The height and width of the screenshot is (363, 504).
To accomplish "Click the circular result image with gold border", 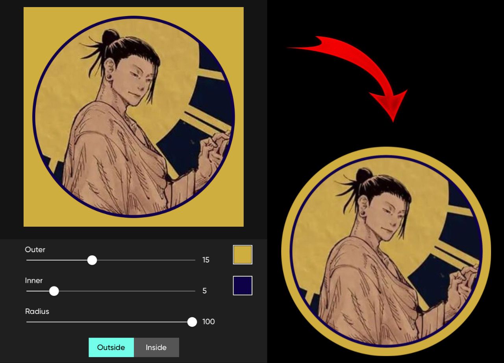I will pos(386,251).
